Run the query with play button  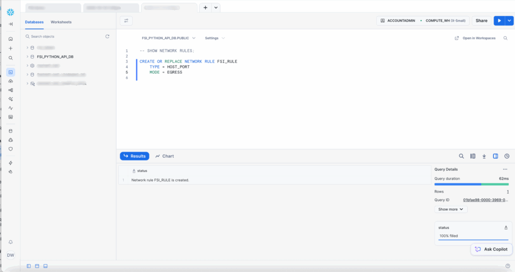click(498, 21)
